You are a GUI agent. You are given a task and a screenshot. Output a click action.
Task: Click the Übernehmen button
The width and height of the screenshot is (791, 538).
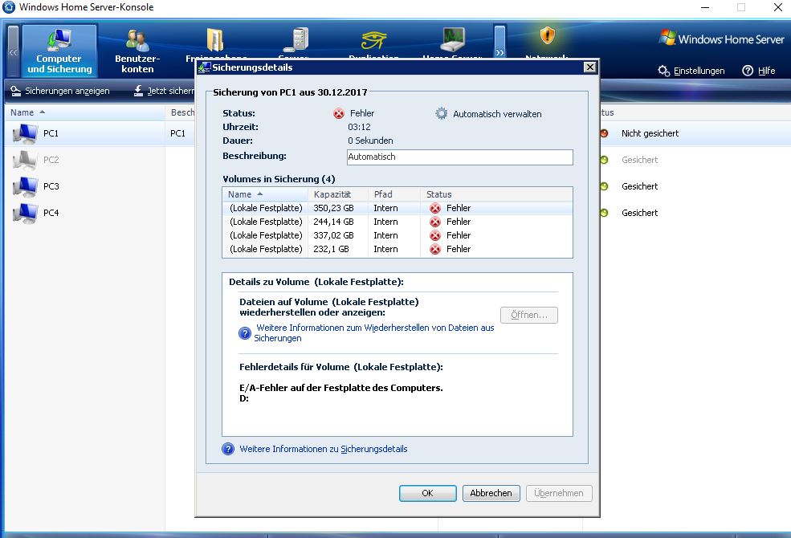pos(559,493)
